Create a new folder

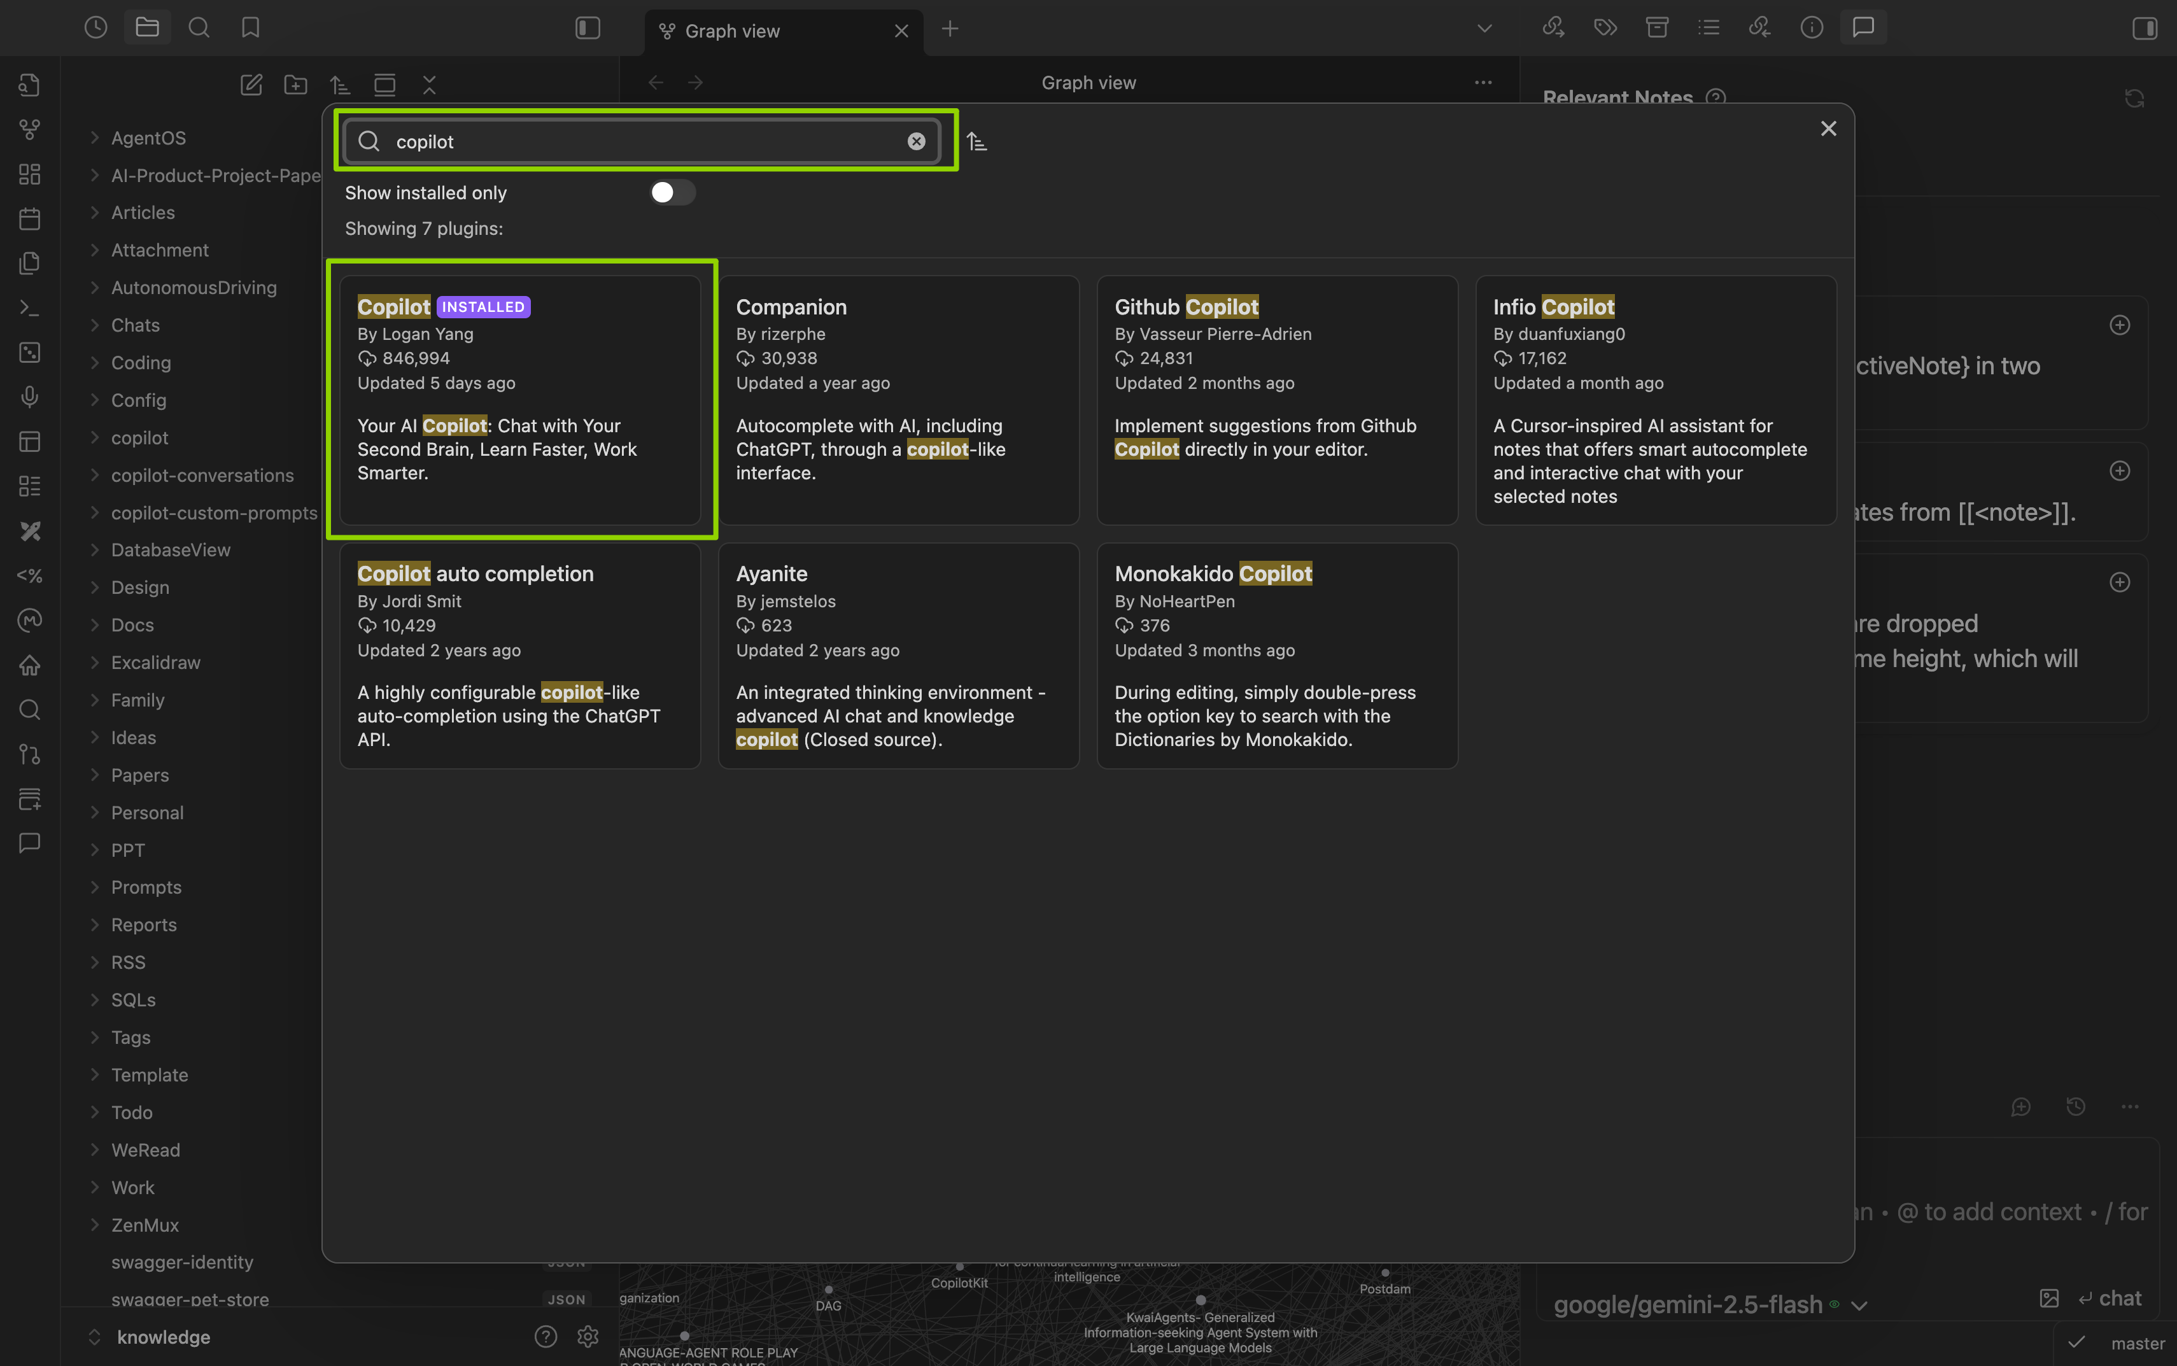click(295, 85)
